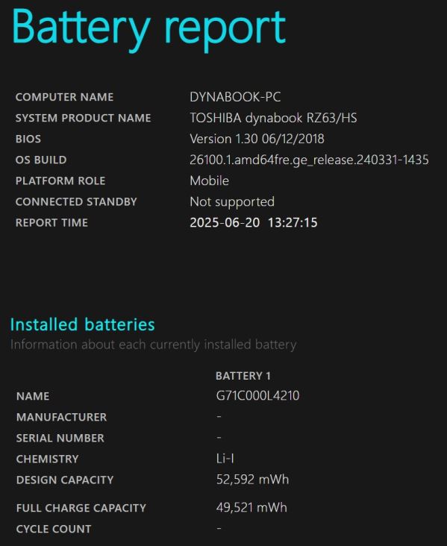Image resolution: width=447 pixels, height=546 pixels.
Task: Select the OS build string 26100.1.amd64fre
Action: click(x=310, y=160)
